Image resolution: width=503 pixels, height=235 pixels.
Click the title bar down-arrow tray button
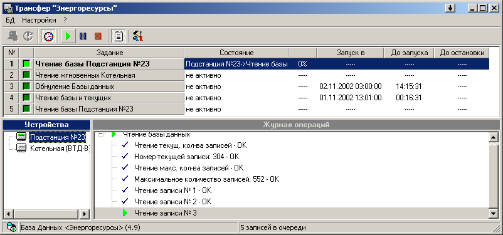(451, 9)
